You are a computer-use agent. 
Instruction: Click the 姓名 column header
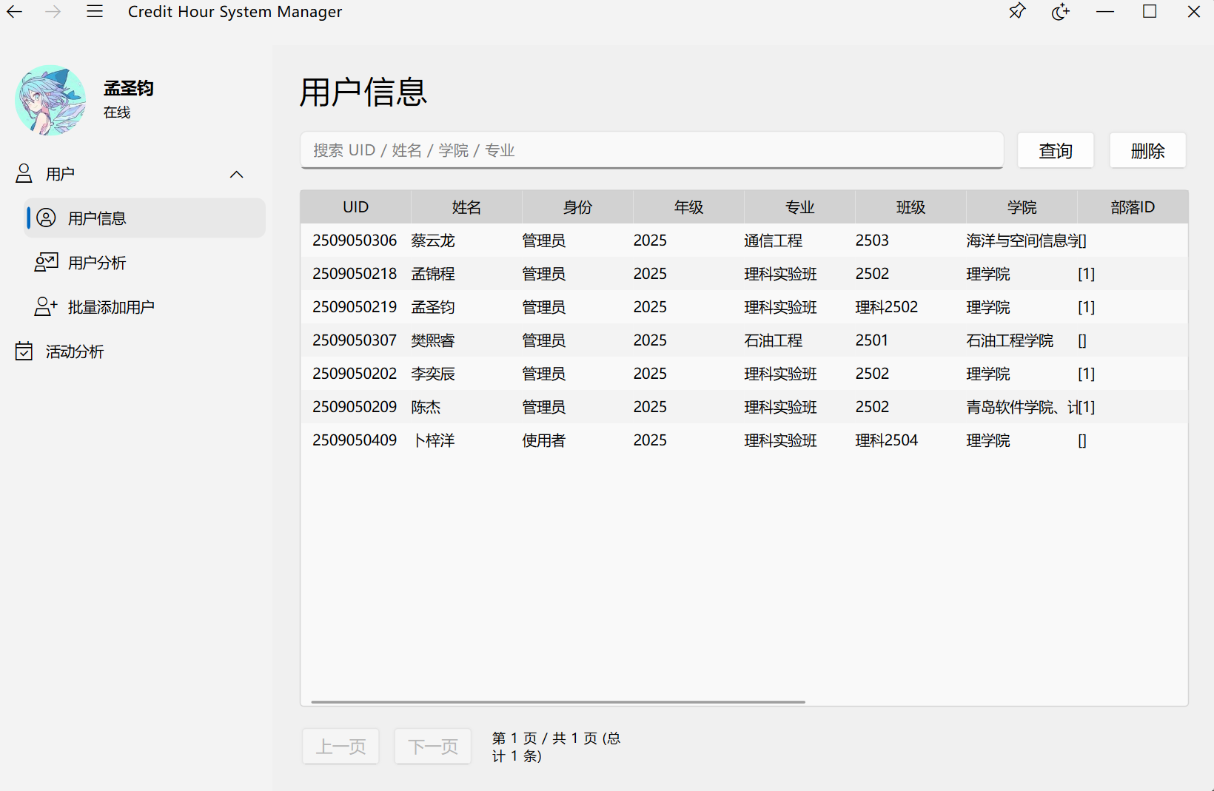466,207
